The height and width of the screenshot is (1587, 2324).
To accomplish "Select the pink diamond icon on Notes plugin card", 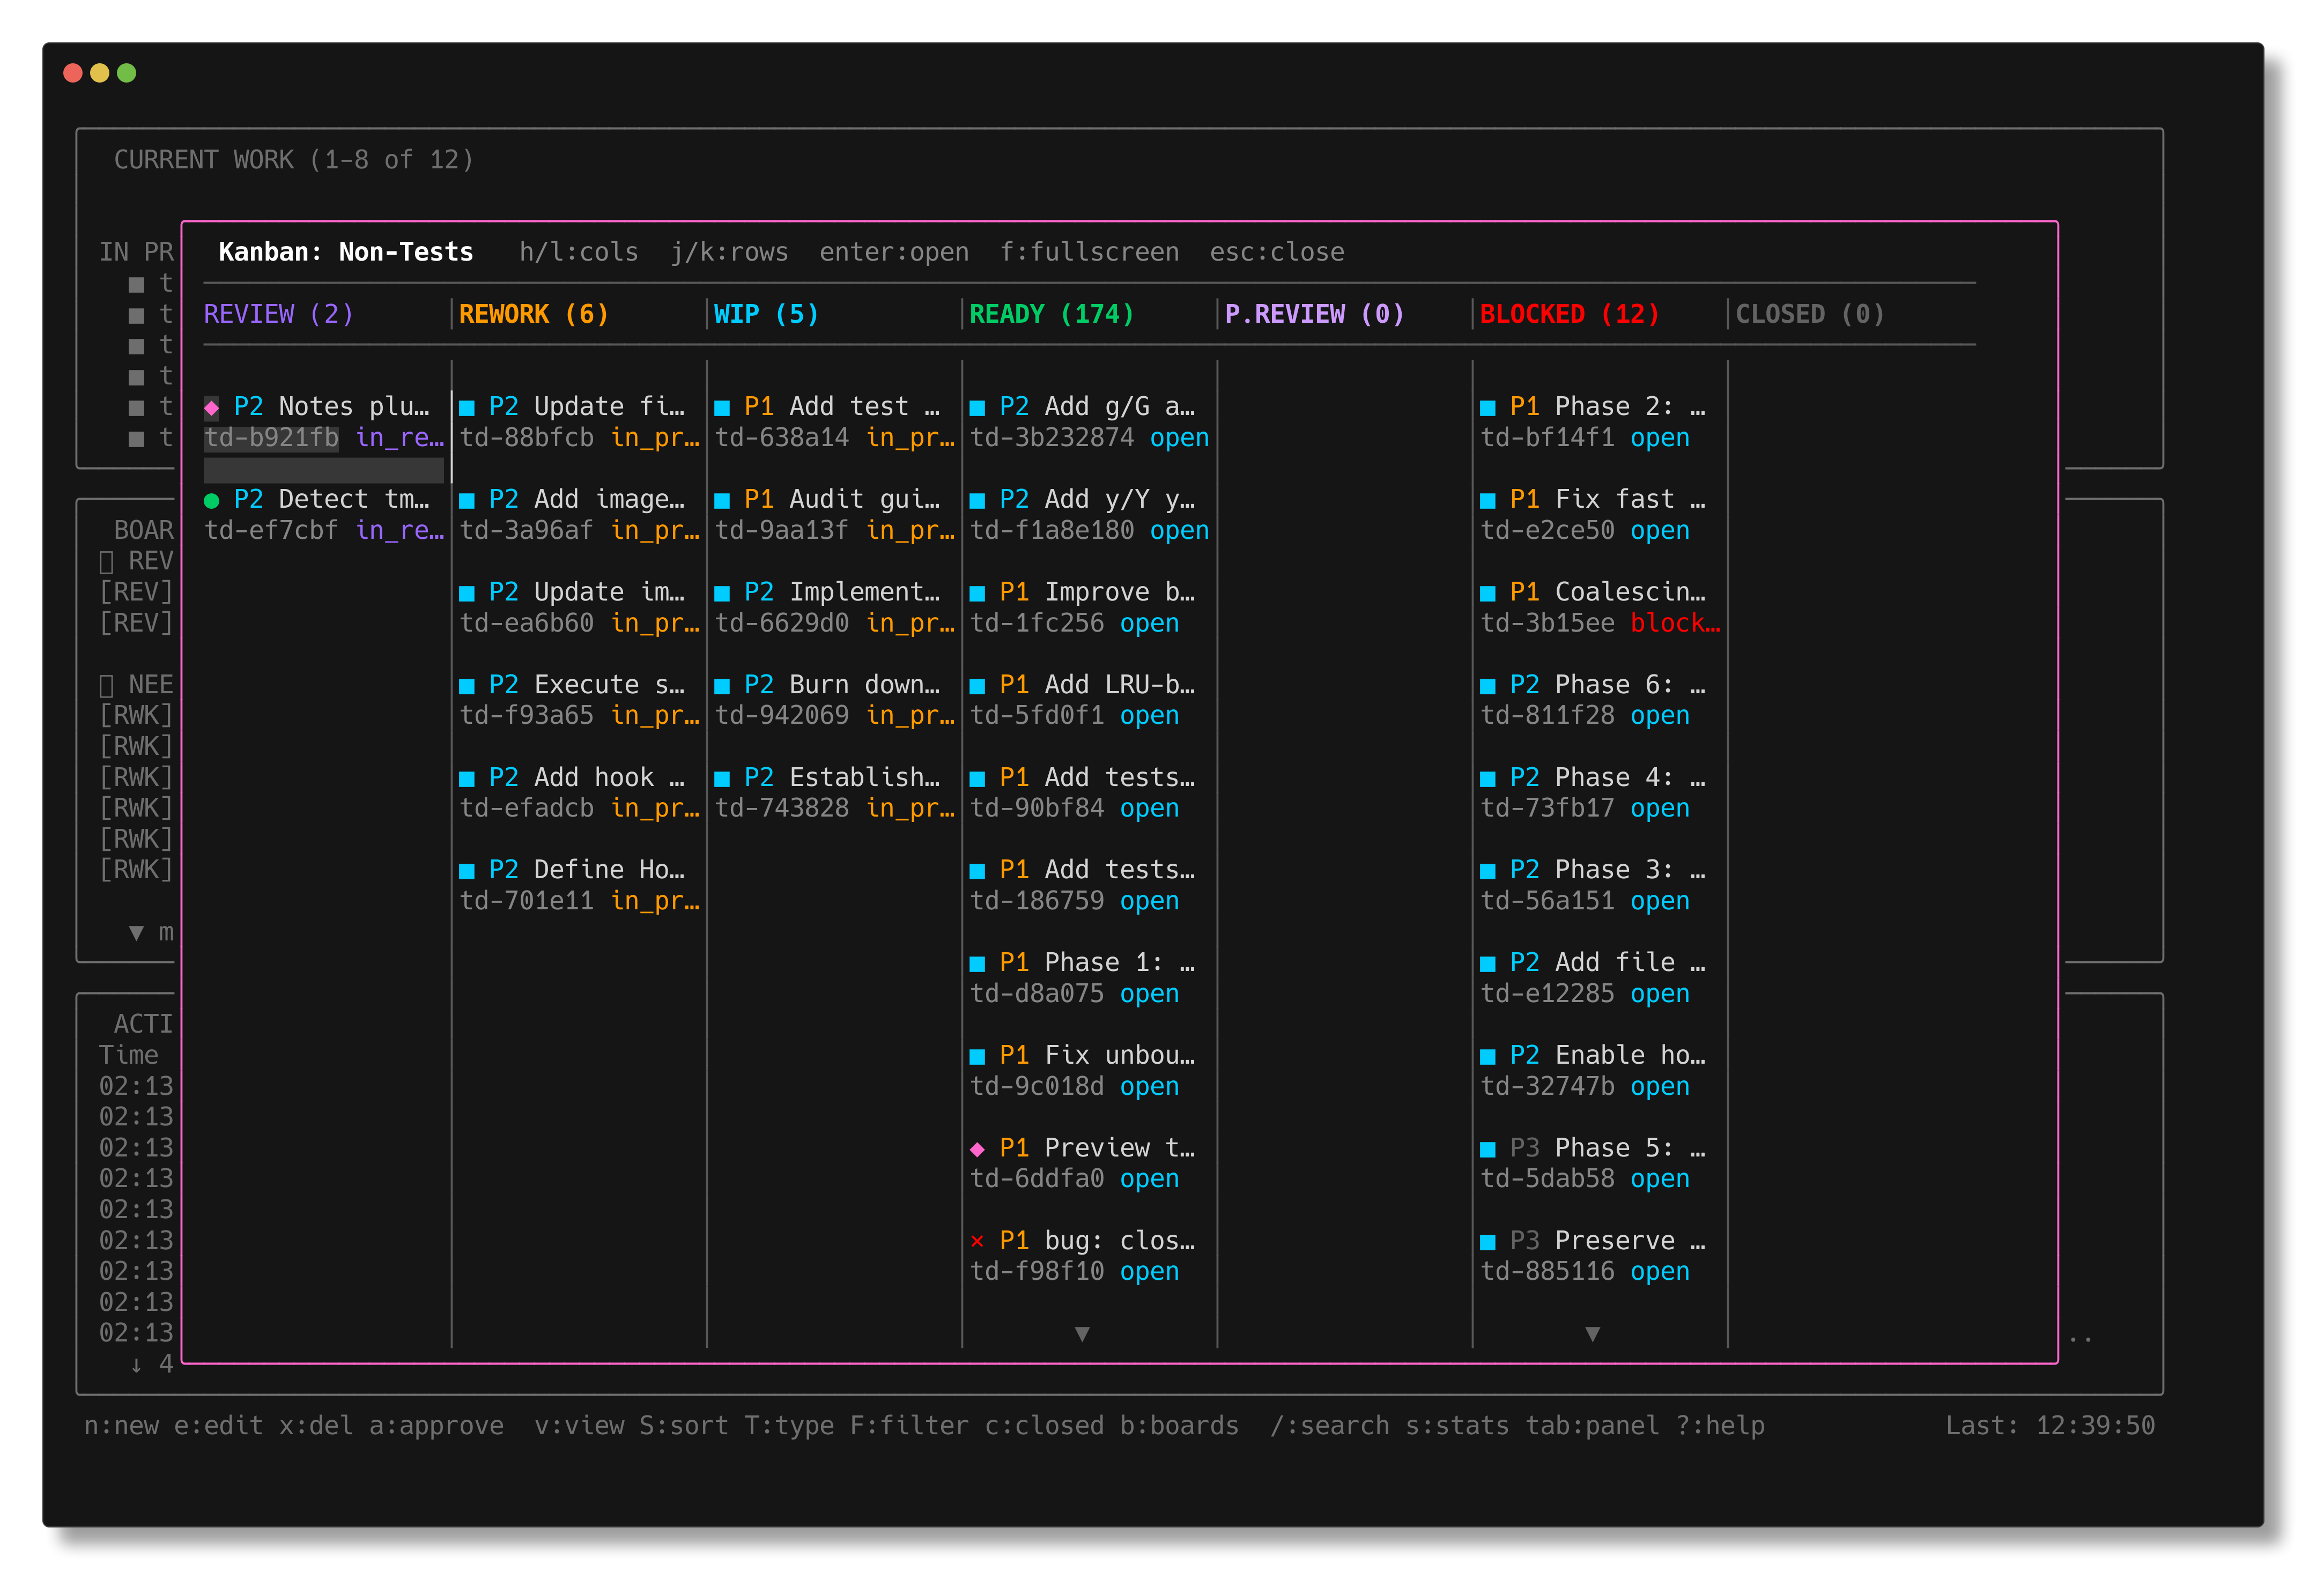I will 212,406.
